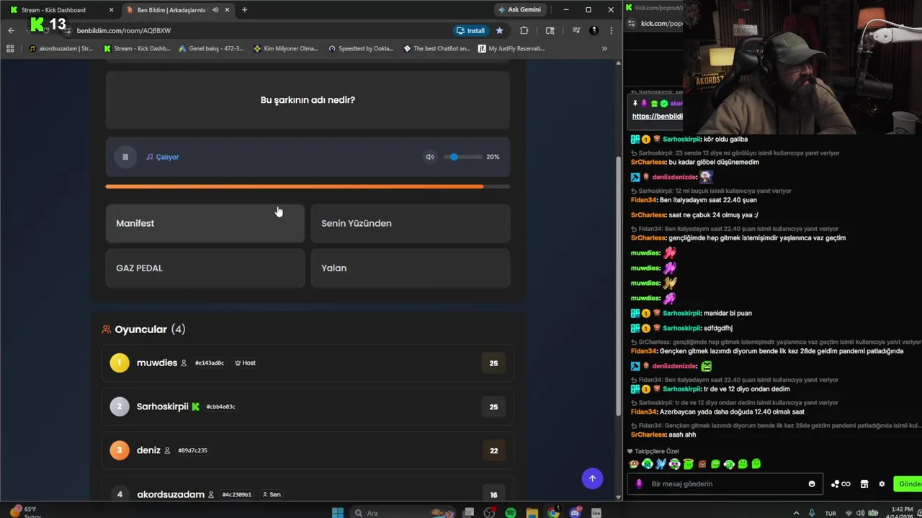Open the Chrome profile avatar
This screenshot has width=922, height=518.
[594, 30]
